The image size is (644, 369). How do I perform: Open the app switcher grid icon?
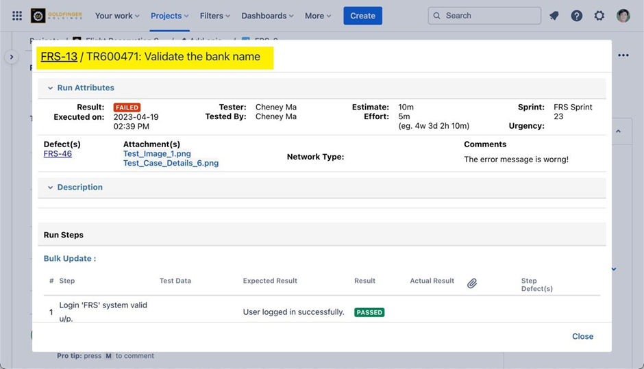[17, 16]
